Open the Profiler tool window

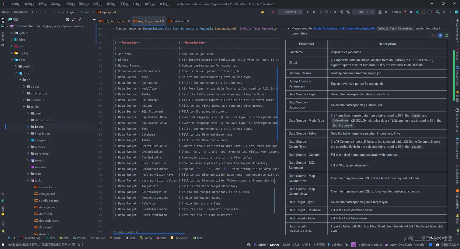click(79, 238)
